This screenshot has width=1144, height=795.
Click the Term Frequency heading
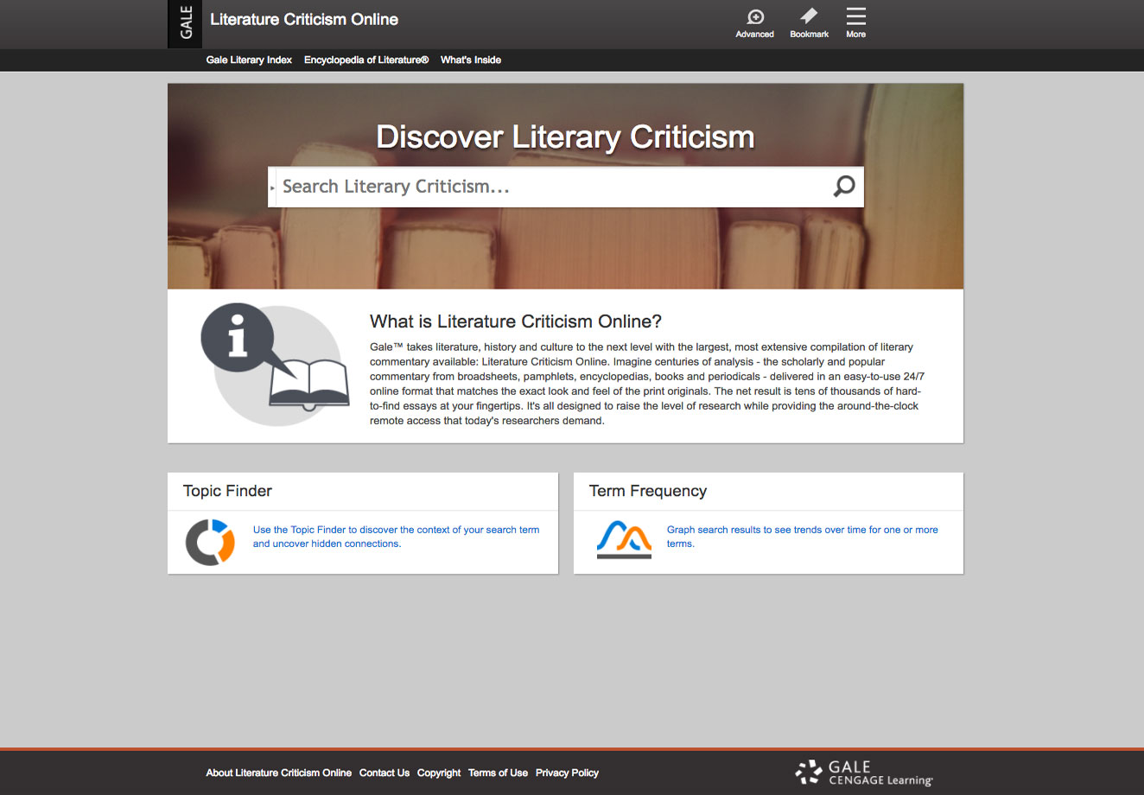tap(648, 491)
